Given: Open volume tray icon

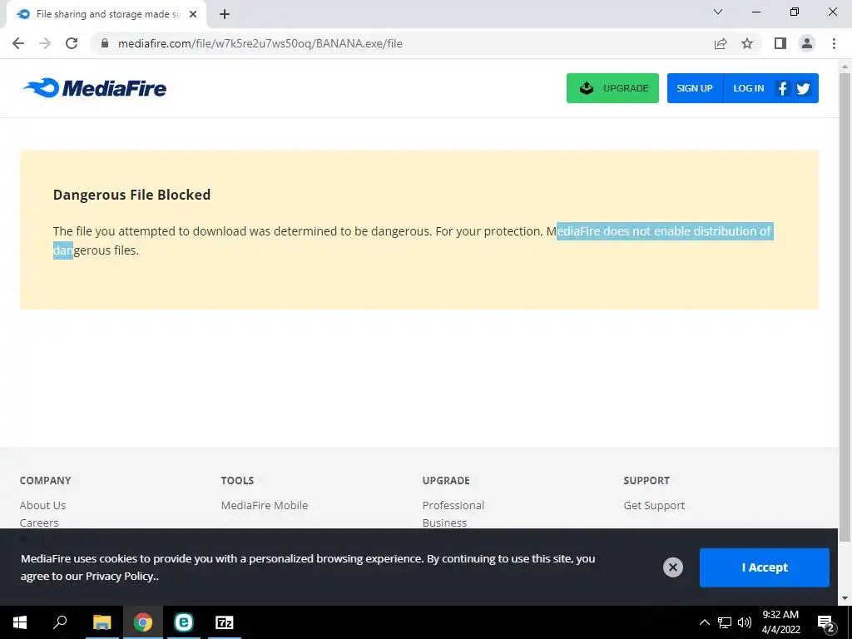Looking at the screenshot, I should point(745,622).
